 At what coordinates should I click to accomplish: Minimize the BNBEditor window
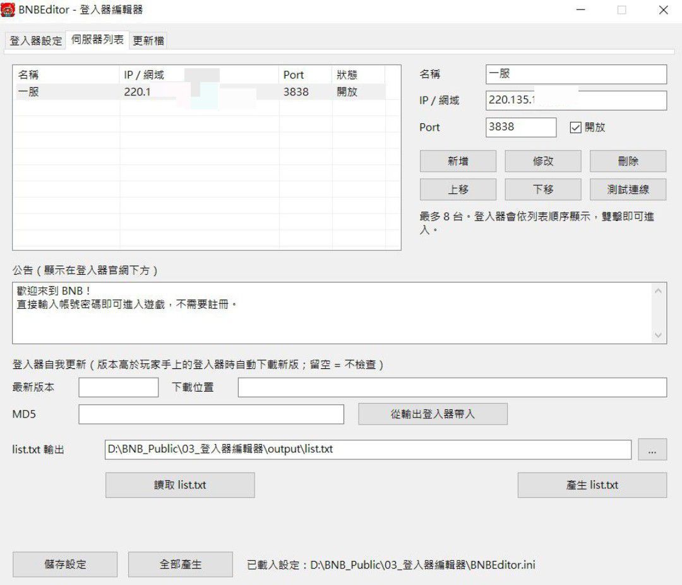point(581,9)
